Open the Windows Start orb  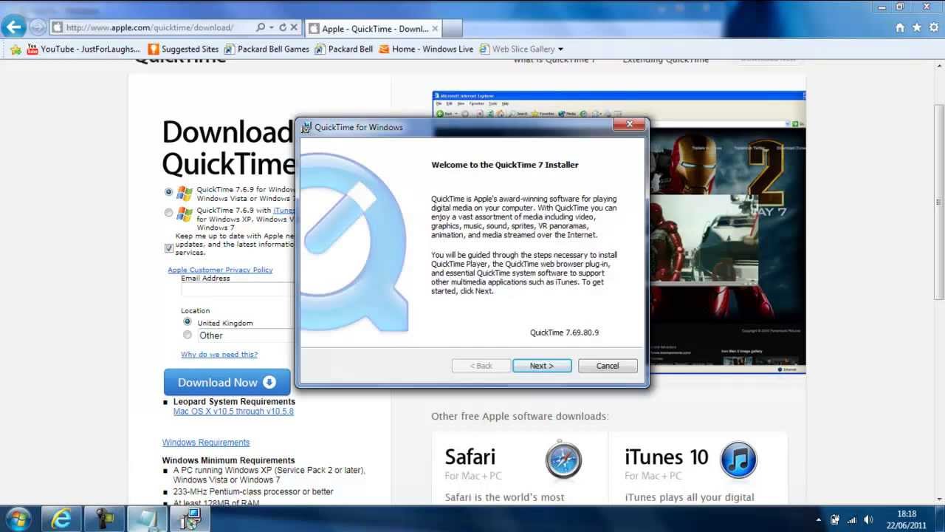coord(18,519)
